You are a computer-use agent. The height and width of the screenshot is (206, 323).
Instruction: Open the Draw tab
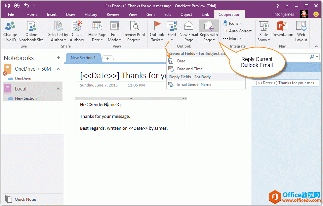tap(71, 15)
